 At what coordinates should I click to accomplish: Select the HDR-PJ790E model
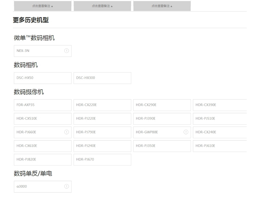(x=102, y=132)
